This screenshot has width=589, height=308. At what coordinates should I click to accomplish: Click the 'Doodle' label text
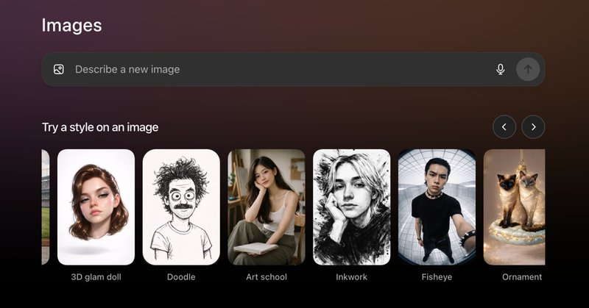click(181, 277)
